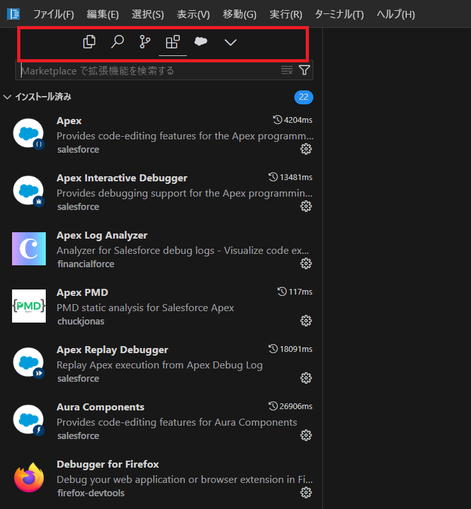This screenshot has width=471, height=509.
Task: Open 移動(G) menu
Action: coord(240,14)
